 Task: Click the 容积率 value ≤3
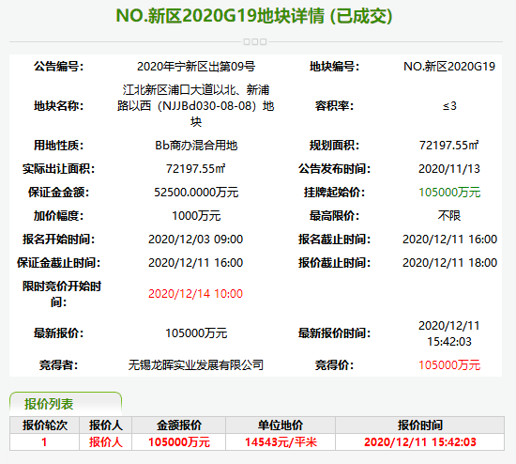coord(449,106)
